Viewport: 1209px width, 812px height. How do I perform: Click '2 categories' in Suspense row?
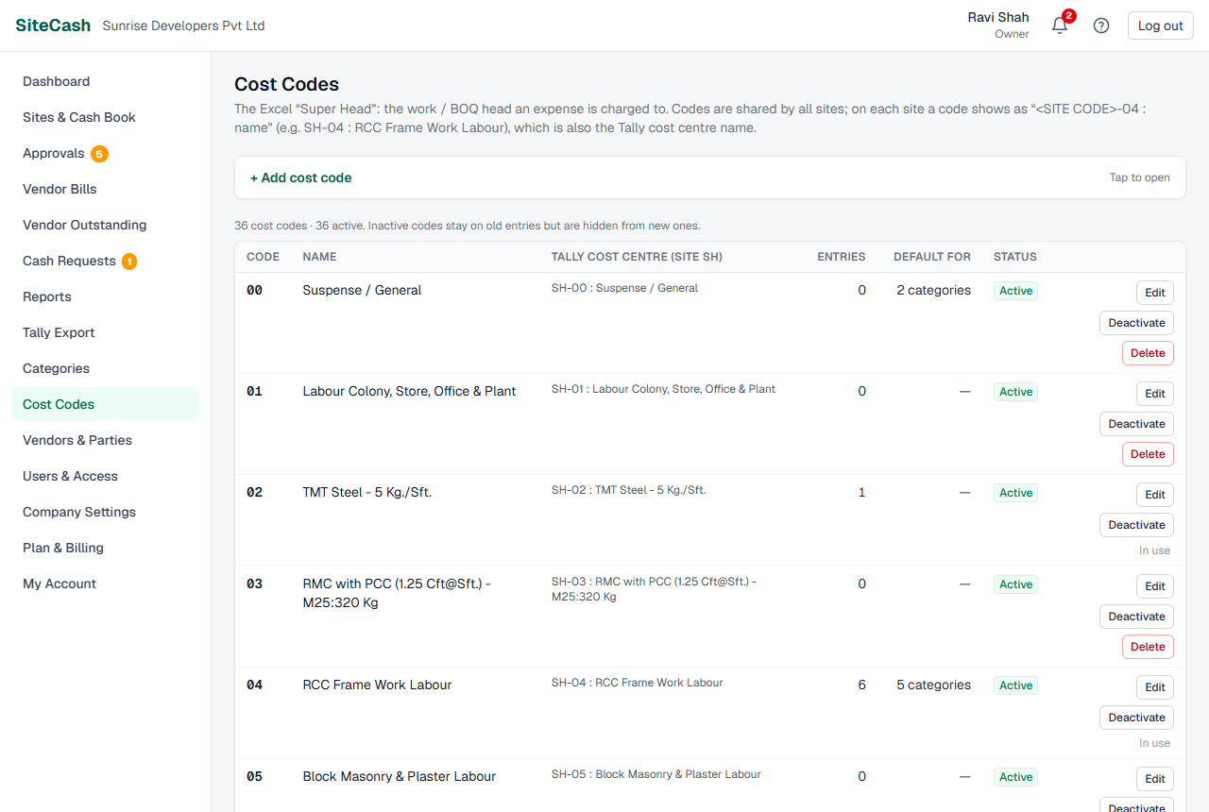pos(933,290)
